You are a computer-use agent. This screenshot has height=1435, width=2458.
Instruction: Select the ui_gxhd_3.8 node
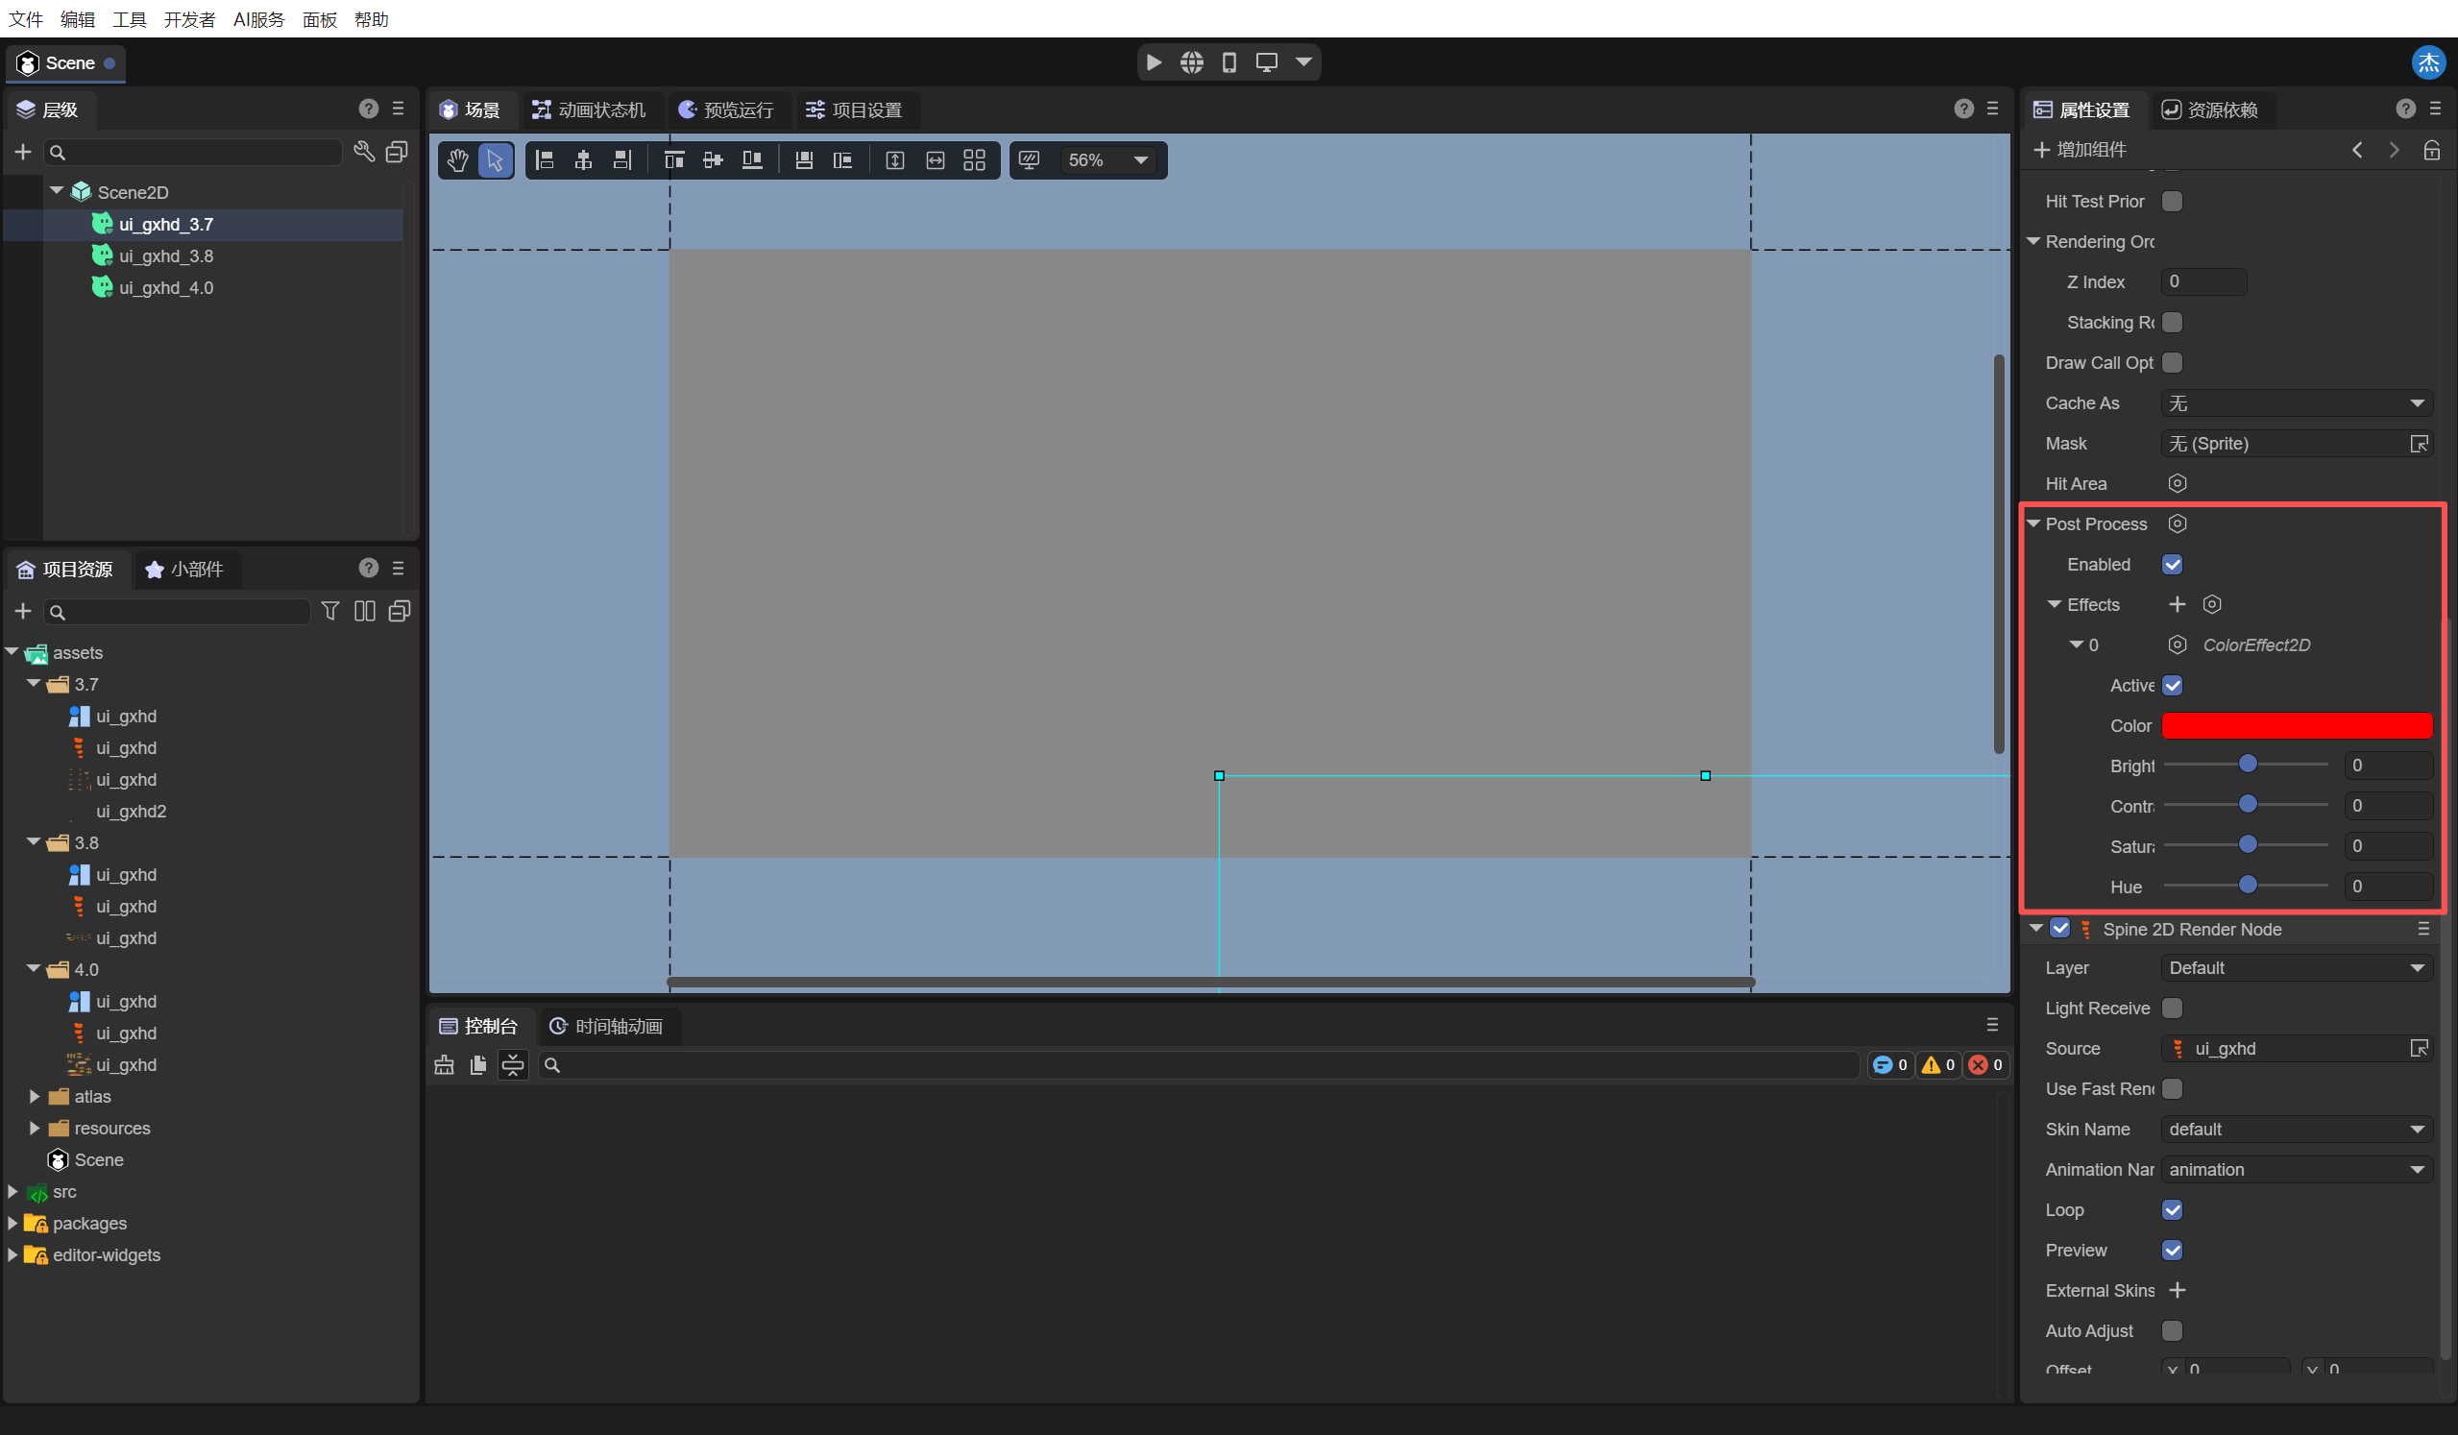pyautogui.click(x=166, y=255)
